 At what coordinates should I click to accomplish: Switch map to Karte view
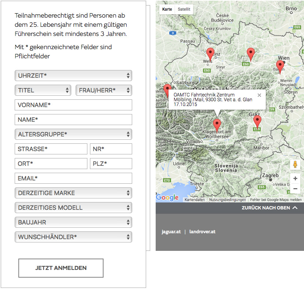[x=167, y=9]
